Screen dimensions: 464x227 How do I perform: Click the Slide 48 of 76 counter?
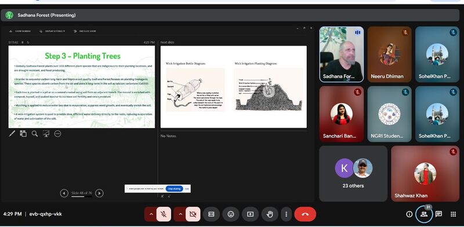[x=82, y=193]
